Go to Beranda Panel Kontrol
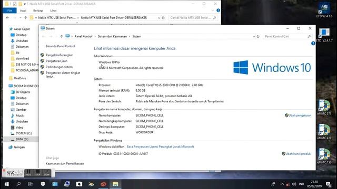Image resolution: width=337 pixels, height=189 pixels. tap(60, 46)
